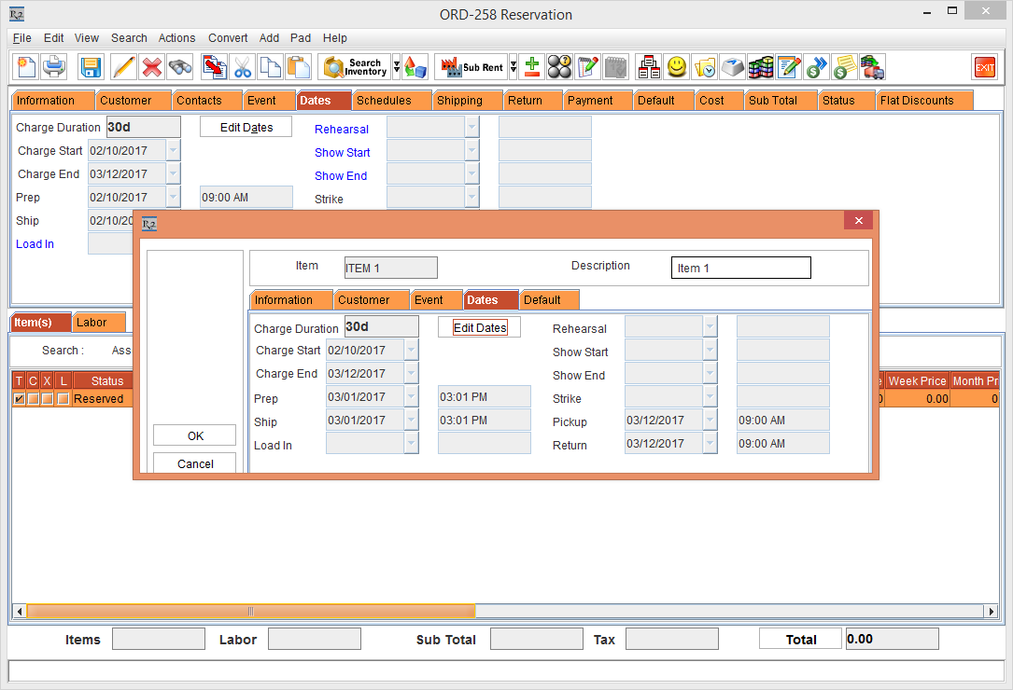Screen dimensions: 1013x690
Task: Click Edit Dates button inside the dialog
Action: point(479,328)
